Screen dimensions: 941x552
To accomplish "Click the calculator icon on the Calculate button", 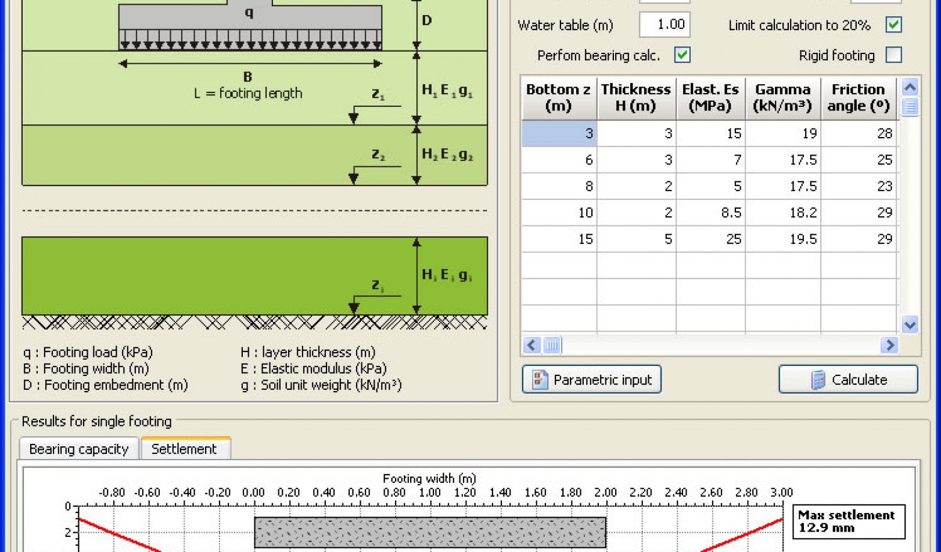I will click(x=817, y=379).
